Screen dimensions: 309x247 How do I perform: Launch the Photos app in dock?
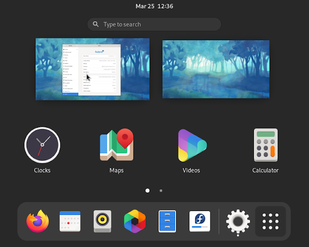point(135,221)
